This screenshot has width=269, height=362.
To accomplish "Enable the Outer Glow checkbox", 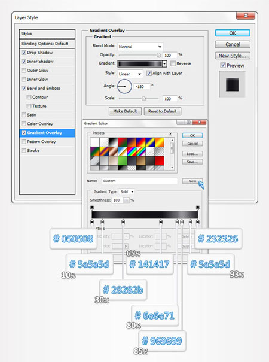I will (23, 71).
